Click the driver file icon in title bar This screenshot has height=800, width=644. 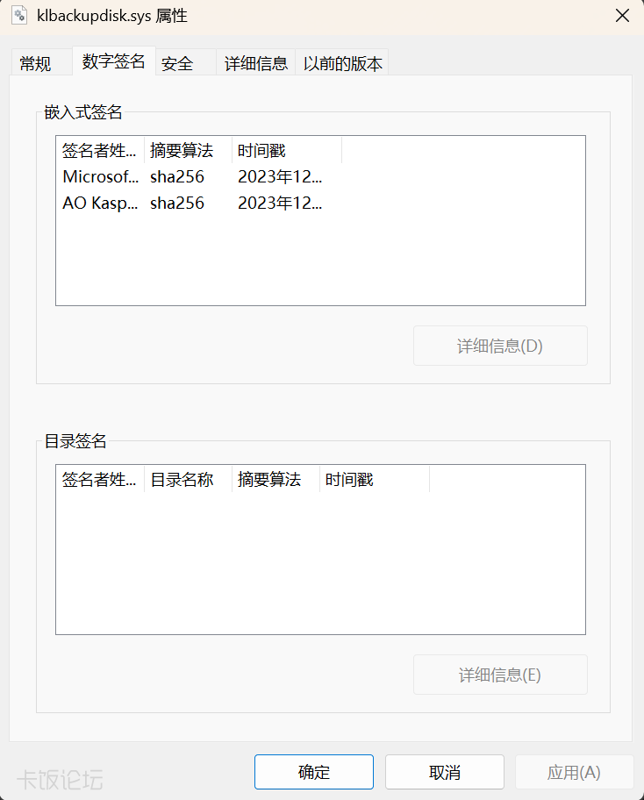pyautogui.click(x=19, y=16)
